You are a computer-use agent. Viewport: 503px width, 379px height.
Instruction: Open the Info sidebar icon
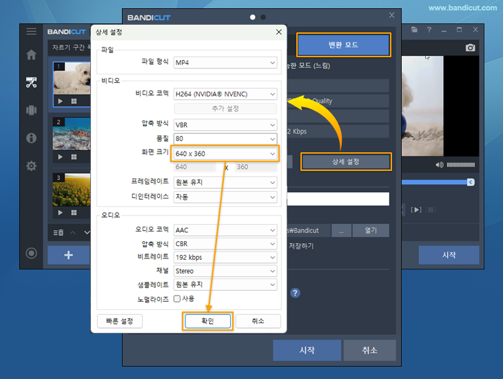(31, 138)
